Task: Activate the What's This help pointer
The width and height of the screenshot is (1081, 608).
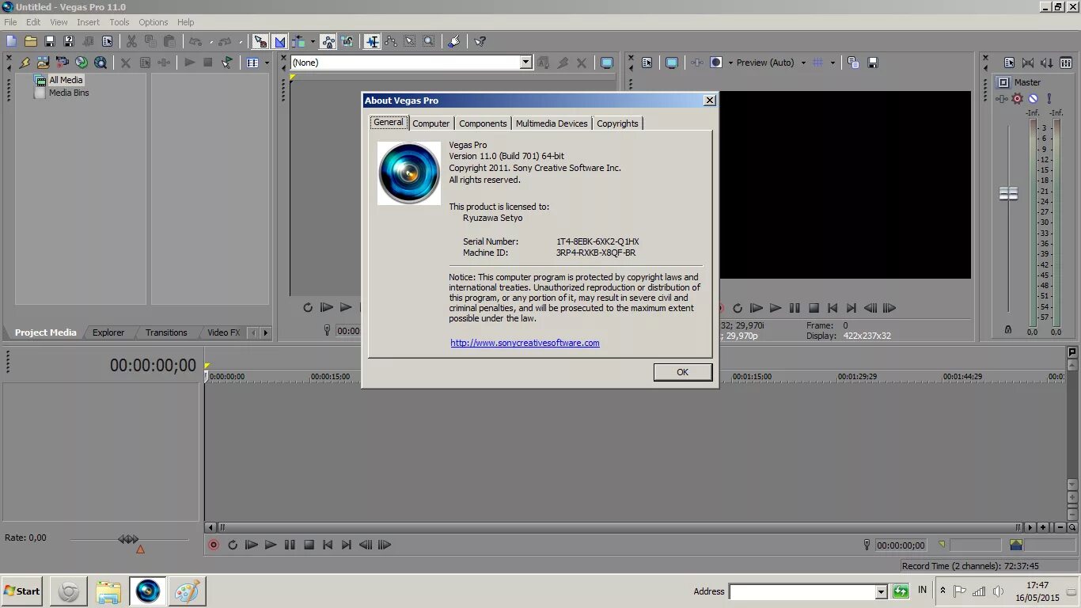Action: coord(480,41)
